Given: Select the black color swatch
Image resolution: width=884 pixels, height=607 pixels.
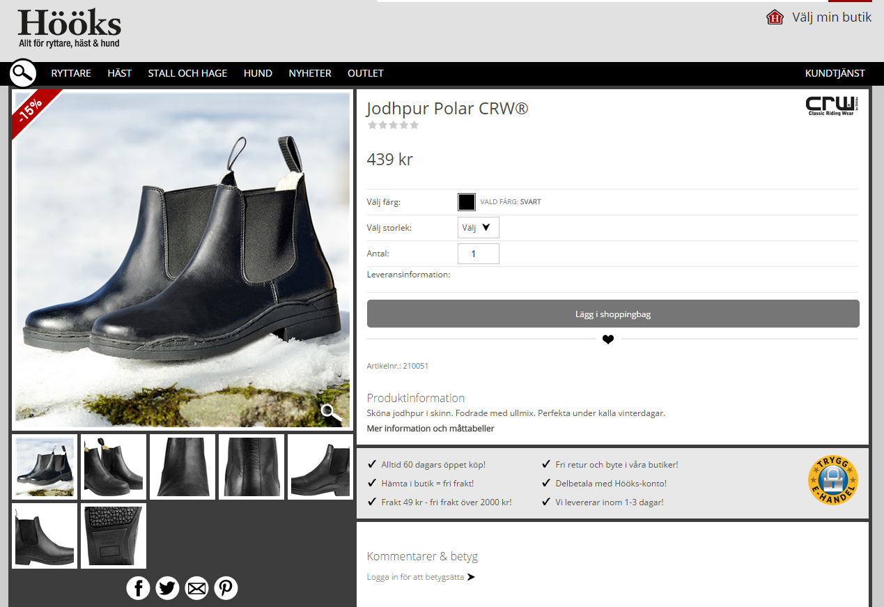Looking at the screenshot, I should point(466,202).
